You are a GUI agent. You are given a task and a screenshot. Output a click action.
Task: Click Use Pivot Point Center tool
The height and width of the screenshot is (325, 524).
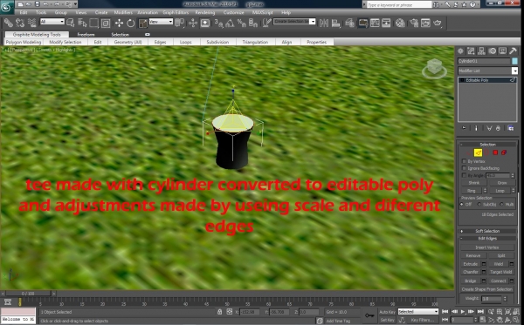tap(180, 23)
